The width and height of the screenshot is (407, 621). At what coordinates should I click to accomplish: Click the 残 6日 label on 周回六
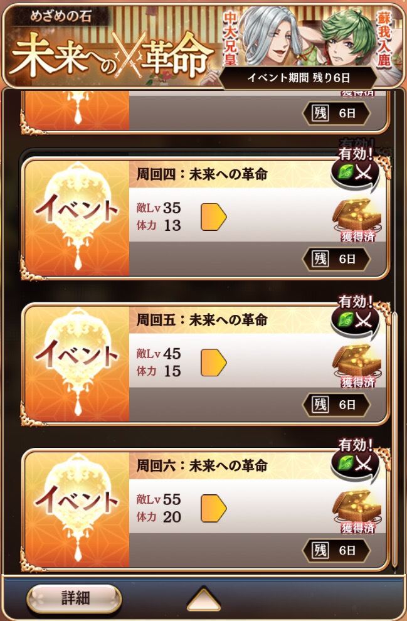coord(336,550)
